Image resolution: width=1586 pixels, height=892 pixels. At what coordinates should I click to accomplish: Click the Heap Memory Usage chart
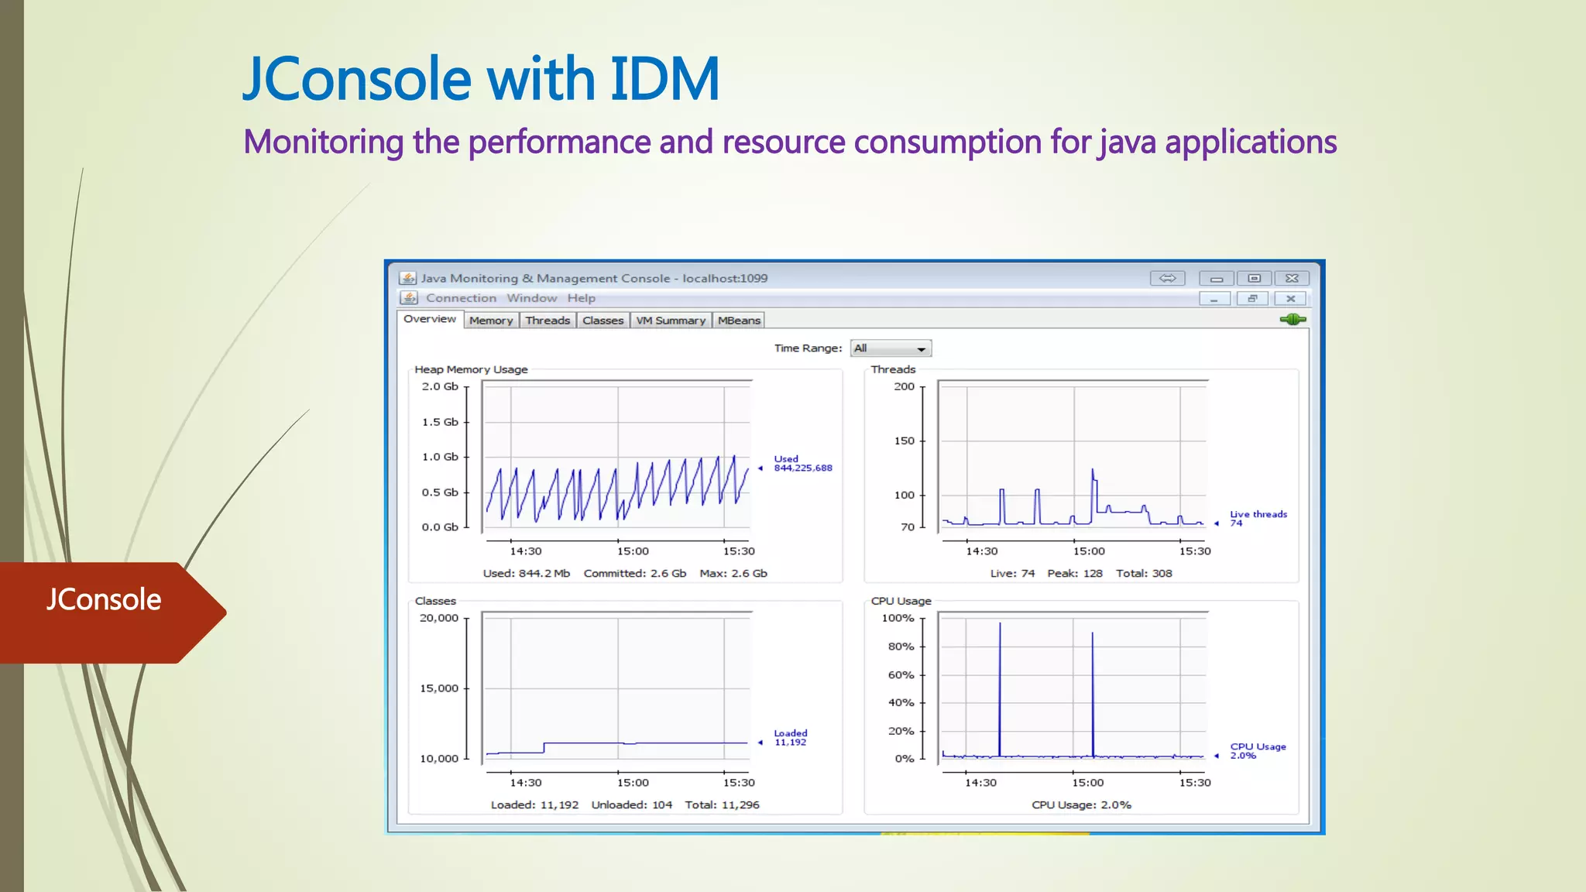(x=616, y=457)
